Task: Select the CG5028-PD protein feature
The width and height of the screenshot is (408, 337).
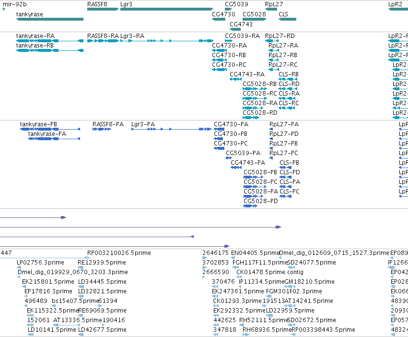Action: [251, 206]
